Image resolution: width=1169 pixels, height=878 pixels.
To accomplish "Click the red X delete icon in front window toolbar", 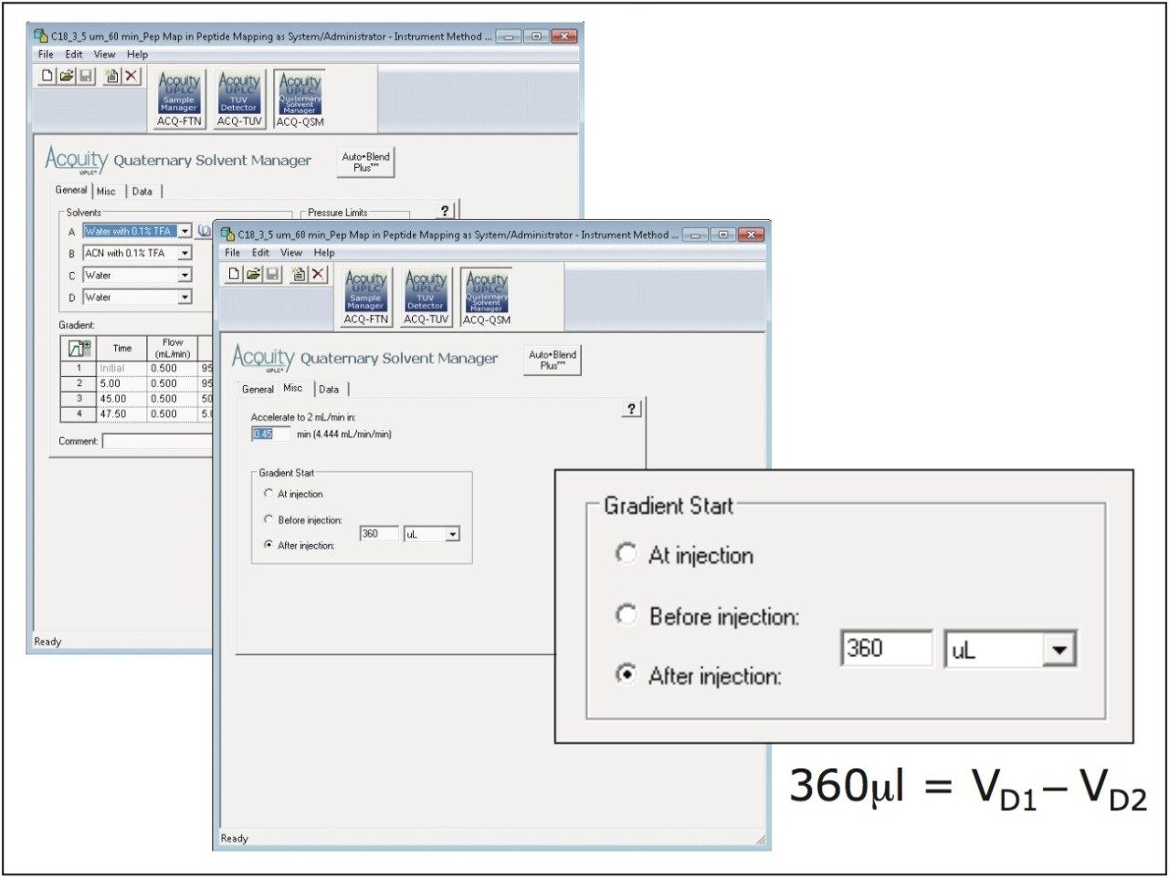I will 318,274.
